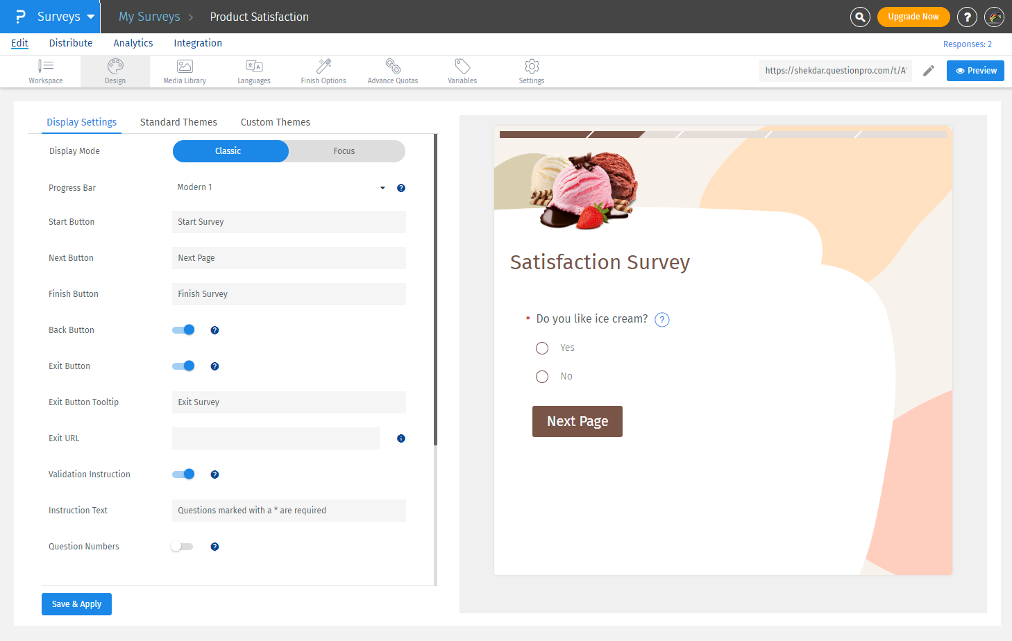This screenshot has height=641, width=1012.
Task: Open the Settings gear in toolbar
Action: [x=532, y=71]
